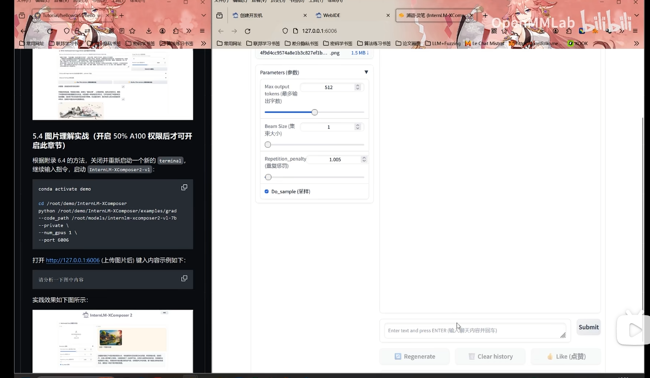Viewport: 650px width, 378px height.
Task: Open the account icon in left browser toolbar
Action: point(162,31)
